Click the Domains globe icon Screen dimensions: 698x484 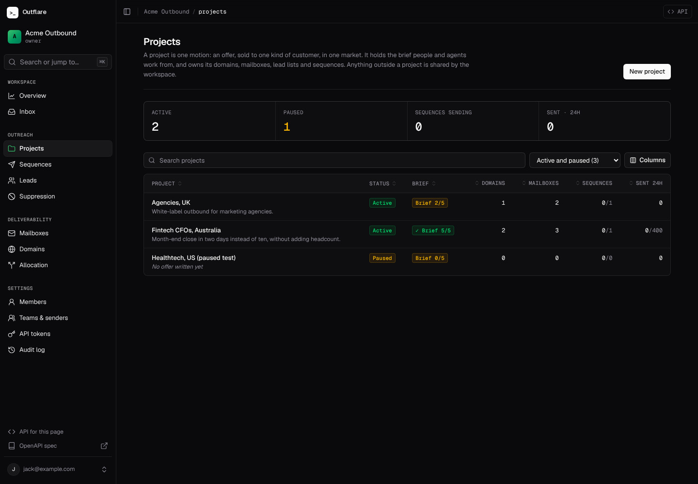point(12,249)
